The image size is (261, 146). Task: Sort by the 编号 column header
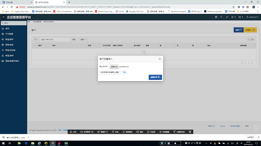[x=40, y=45]
